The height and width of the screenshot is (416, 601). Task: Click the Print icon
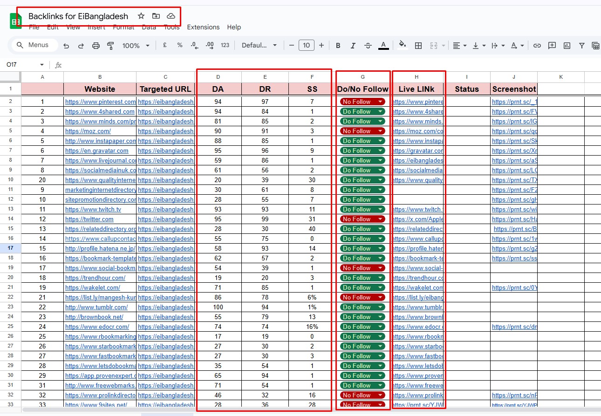(96, 46)
